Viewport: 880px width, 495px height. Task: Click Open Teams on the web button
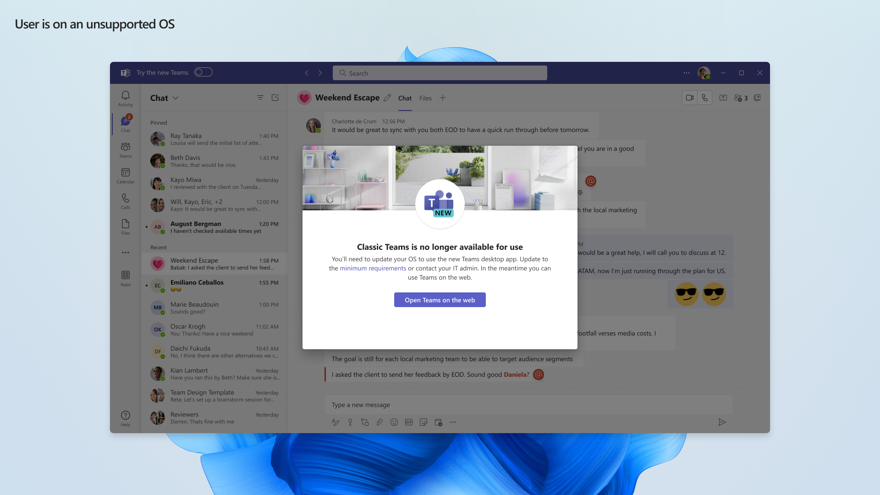(440, 300)
